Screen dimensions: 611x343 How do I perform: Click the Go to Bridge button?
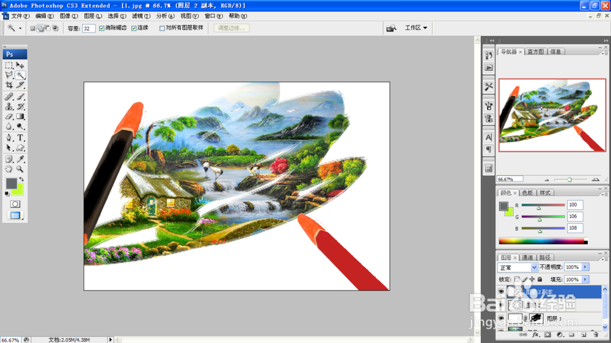click(391, 28)
